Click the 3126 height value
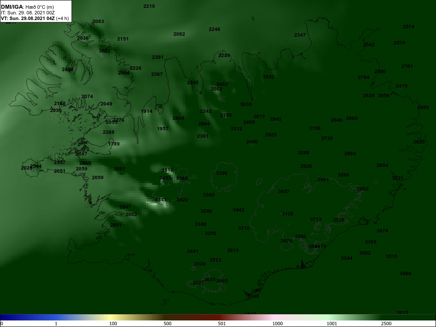Image resolution: width=436 pixels, height=327 pixels. (x=287, y=214)
